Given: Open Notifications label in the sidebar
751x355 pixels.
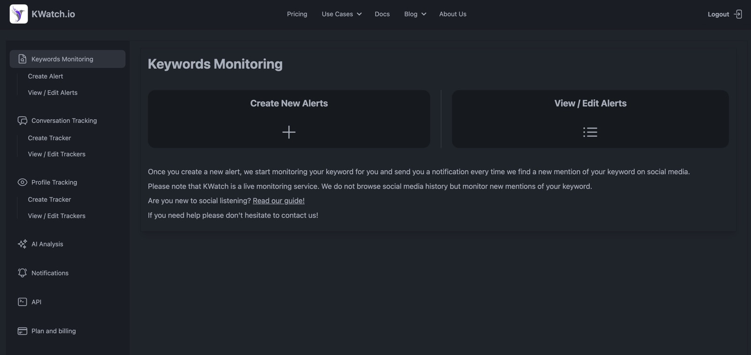Looking at the screenshot, I should click(x=50, y=273).
